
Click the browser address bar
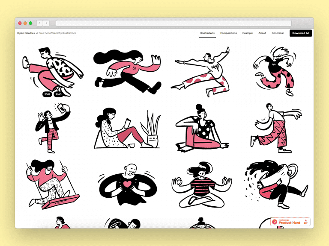click(173, 23)
